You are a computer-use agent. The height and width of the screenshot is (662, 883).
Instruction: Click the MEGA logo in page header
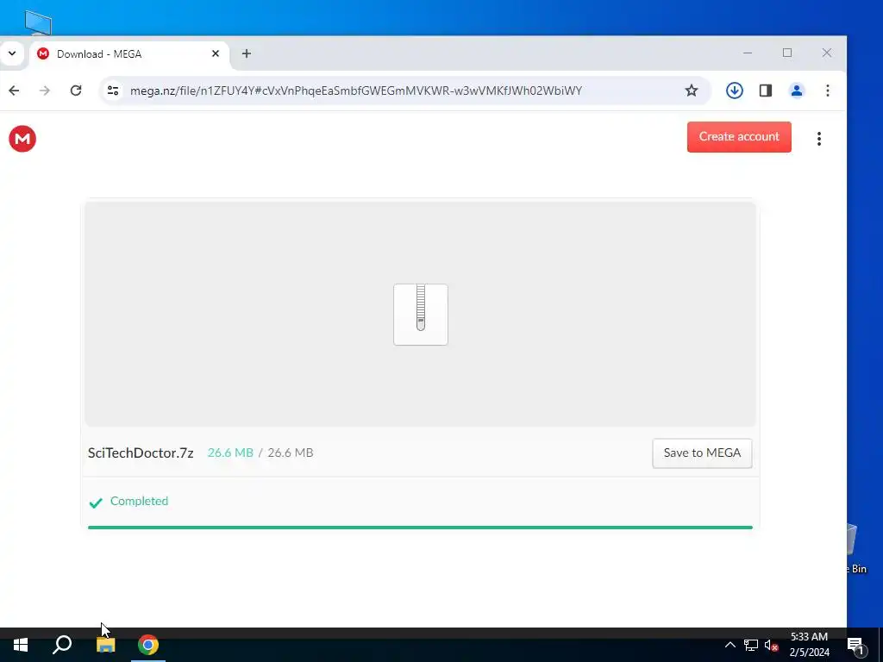click(x=22, y=139)
